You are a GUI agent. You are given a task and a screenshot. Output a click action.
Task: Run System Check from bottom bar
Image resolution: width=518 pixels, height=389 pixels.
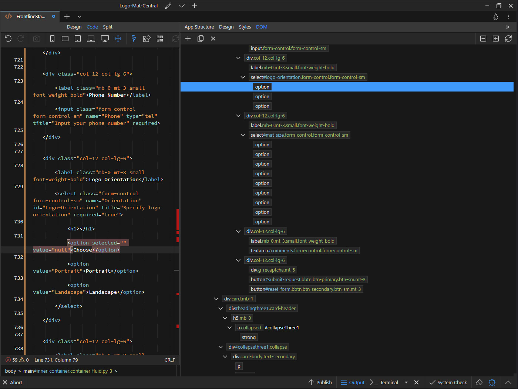click(x=448, y=382)
